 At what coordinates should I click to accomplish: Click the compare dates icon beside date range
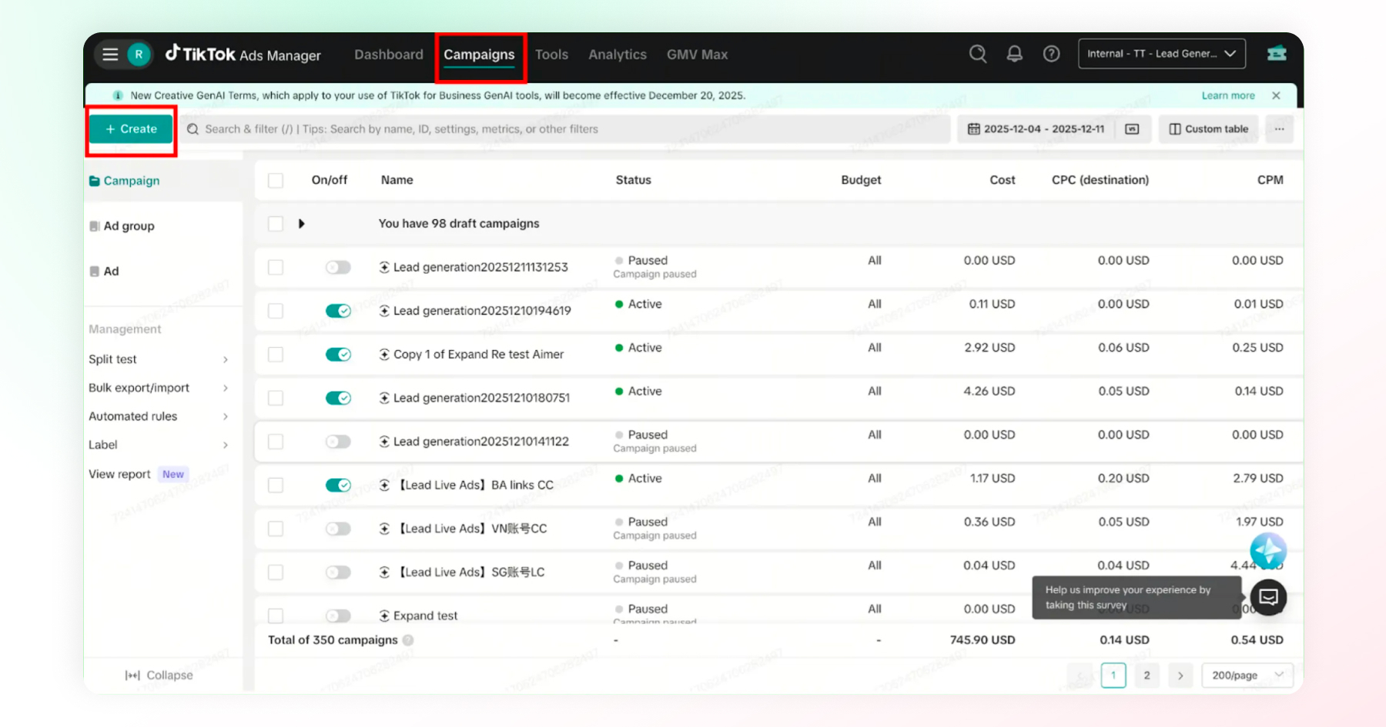click(x=1132, y=129)
